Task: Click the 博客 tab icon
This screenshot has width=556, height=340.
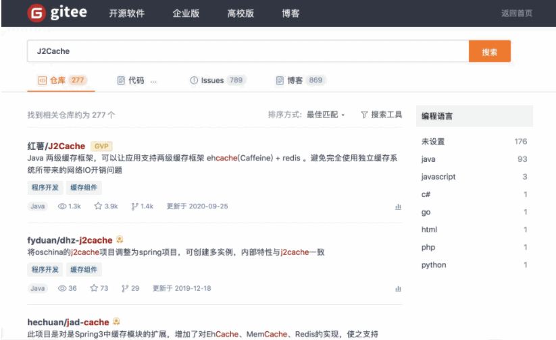Action: tap(280, 80)
